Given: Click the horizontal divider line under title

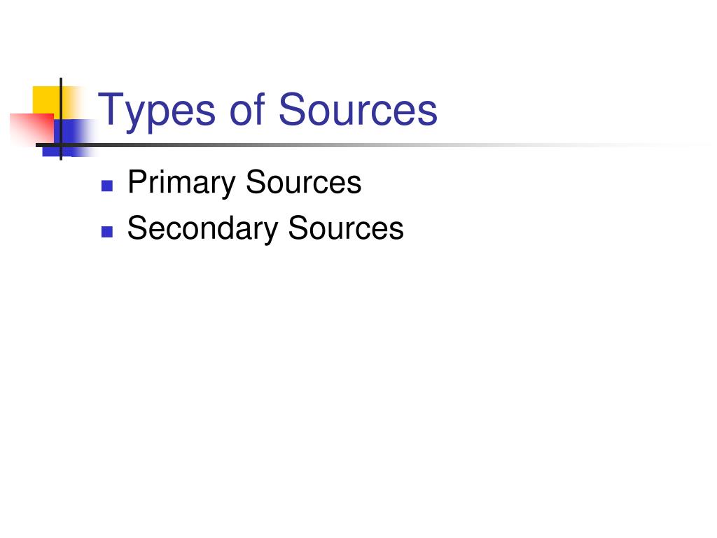Looking at the screenshot, I should [366, 145].
